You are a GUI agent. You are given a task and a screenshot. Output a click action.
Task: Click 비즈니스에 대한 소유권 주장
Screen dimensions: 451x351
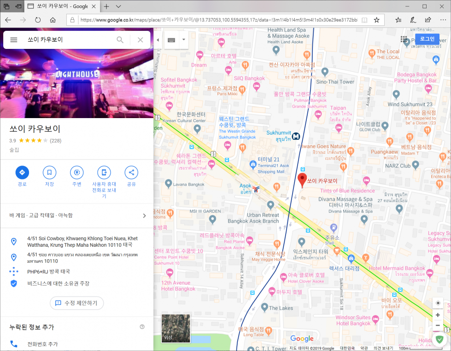59,283
